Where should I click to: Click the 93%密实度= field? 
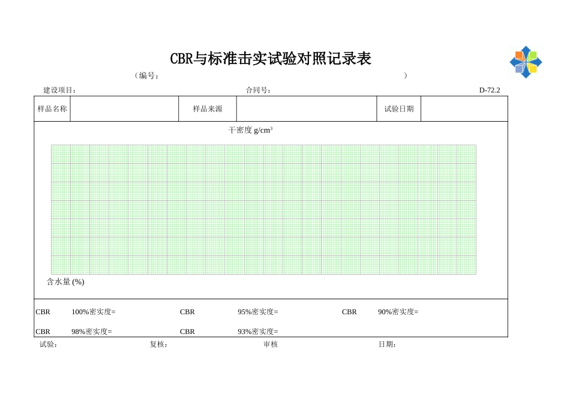[x=259, y=330]
